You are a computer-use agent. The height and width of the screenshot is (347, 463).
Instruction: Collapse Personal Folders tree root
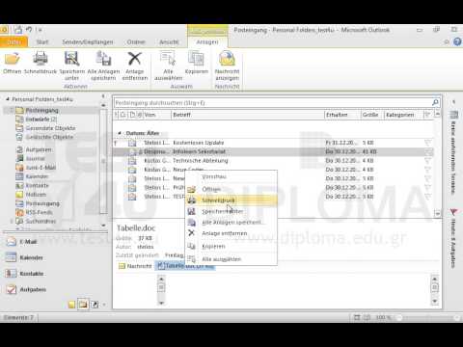8,99
